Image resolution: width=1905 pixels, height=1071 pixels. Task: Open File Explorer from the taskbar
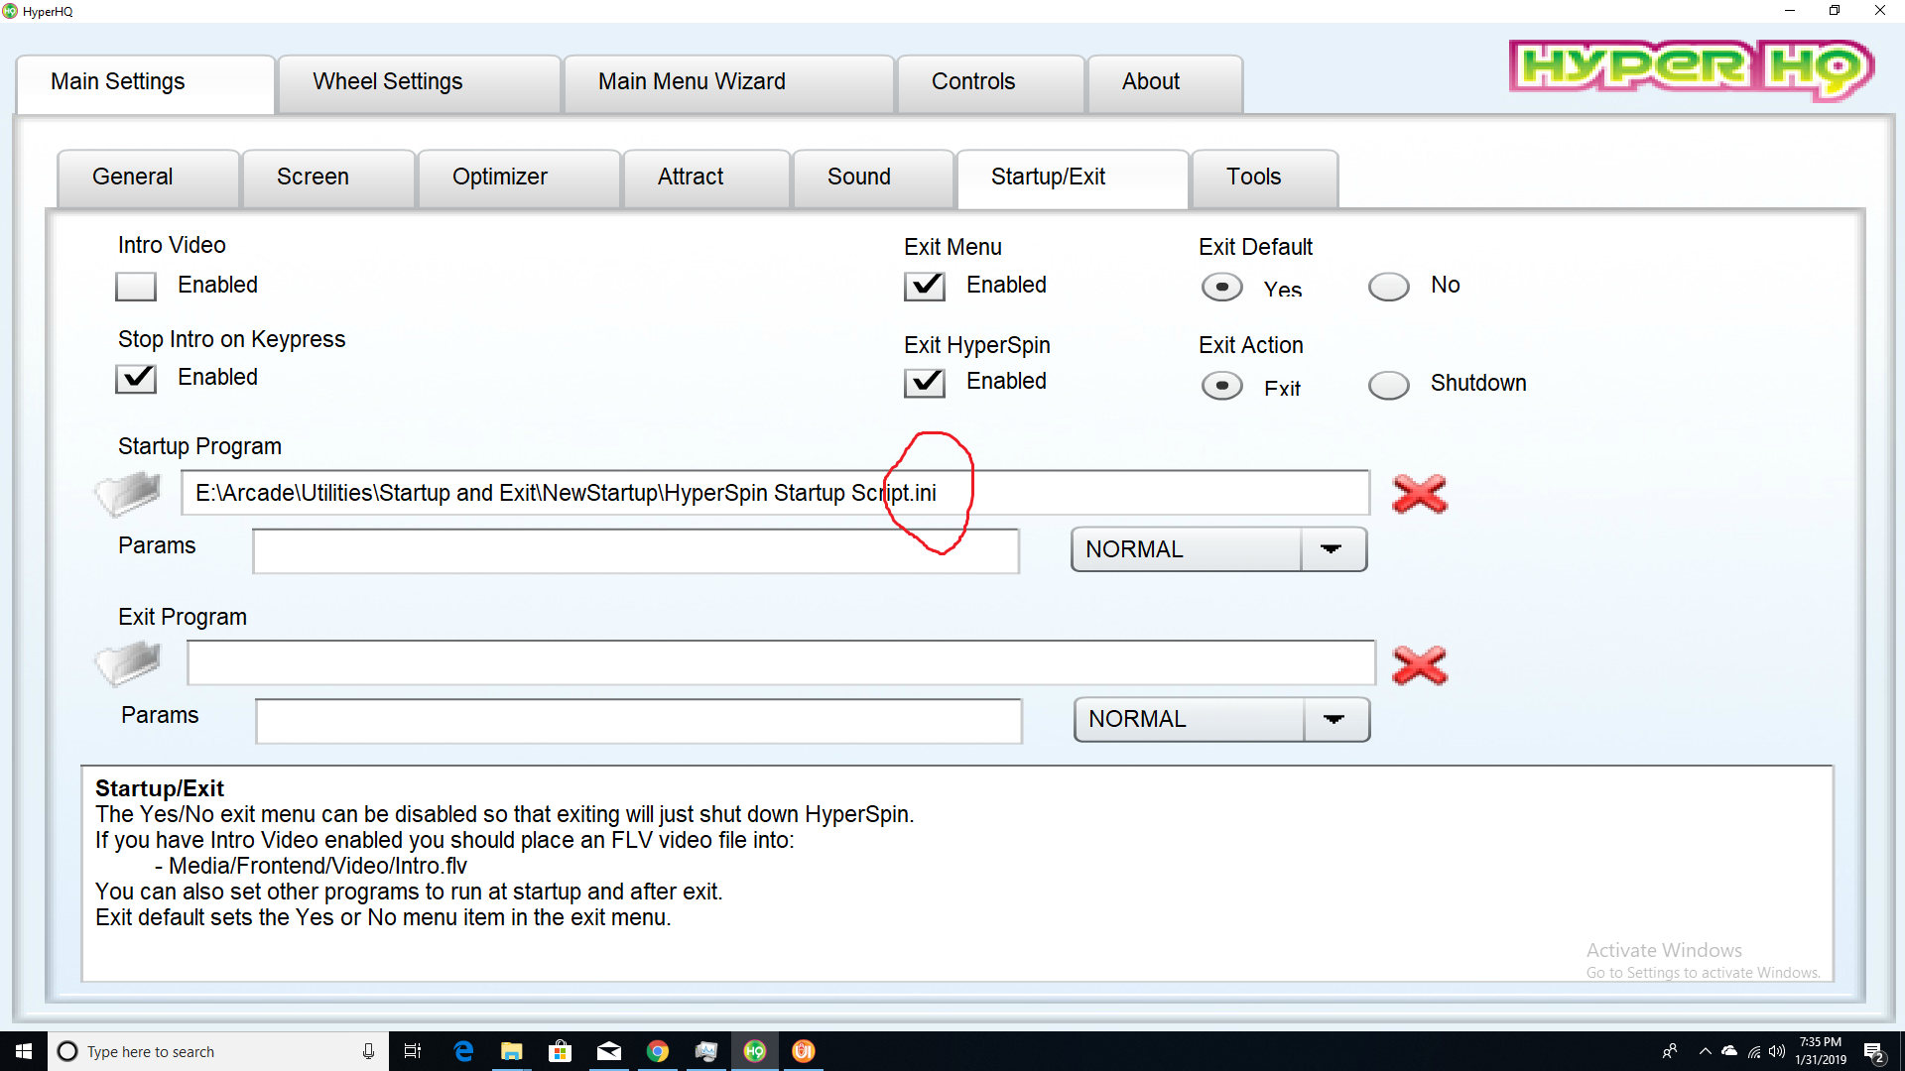click(x=512, y=1051)
